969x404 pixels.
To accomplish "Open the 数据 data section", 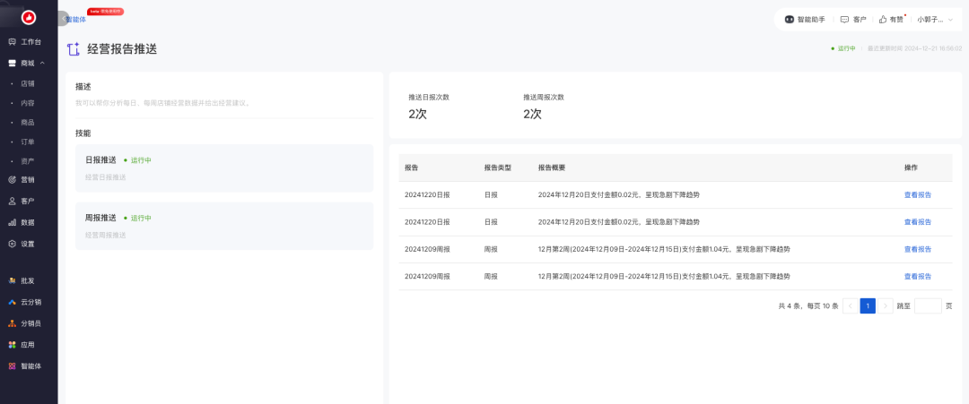I will (x=28, y=222).
